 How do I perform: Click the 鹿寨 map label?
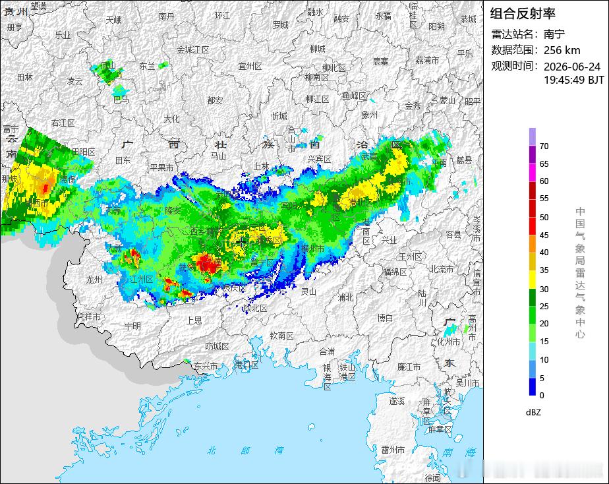click(x=380, y=61)
